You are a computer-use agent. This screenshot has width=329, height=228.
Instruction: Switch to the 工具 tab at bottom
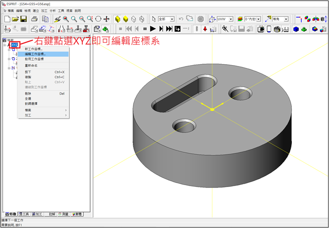click(x=23, y=214)
